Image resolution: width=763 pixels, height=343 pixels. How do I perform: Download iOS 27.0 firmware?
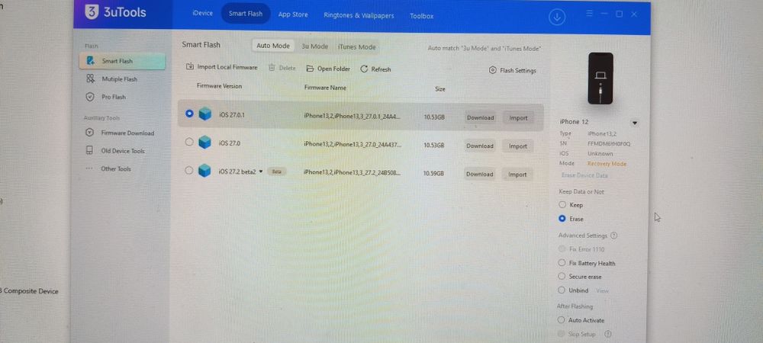480,146
